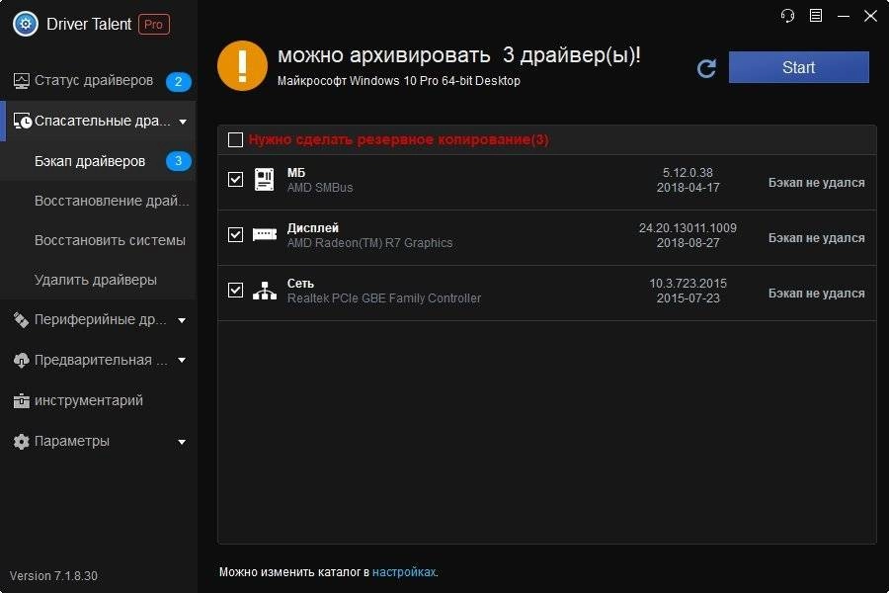Screen dimensions: 889x593
Task: Click AMD Radeon(TM) R7 Graphics text
Action: 369,243
